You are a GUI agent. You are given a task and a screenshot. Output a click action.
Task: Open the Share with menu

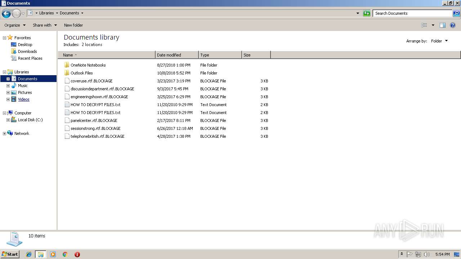[x=45, y=25]
